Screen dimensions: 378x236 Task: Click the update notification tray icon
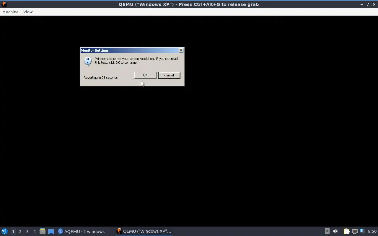(362, 231)
